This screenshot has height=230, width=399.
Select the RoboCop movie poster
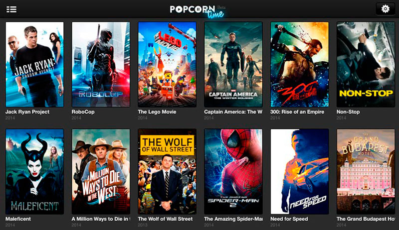pos(101,65)
